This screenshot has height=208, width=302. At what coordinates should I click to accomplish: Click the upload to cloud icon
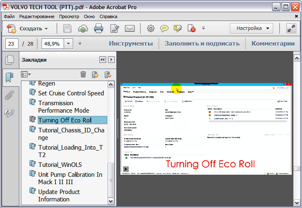point(83,29)
